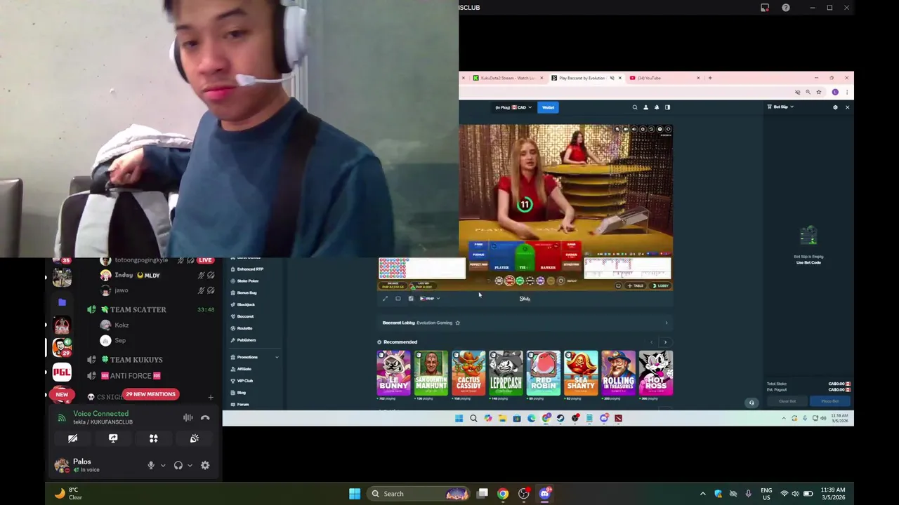Select user jawo in the channel
Viewport: 899px width, 505px height.
click(x=122, y=290)
